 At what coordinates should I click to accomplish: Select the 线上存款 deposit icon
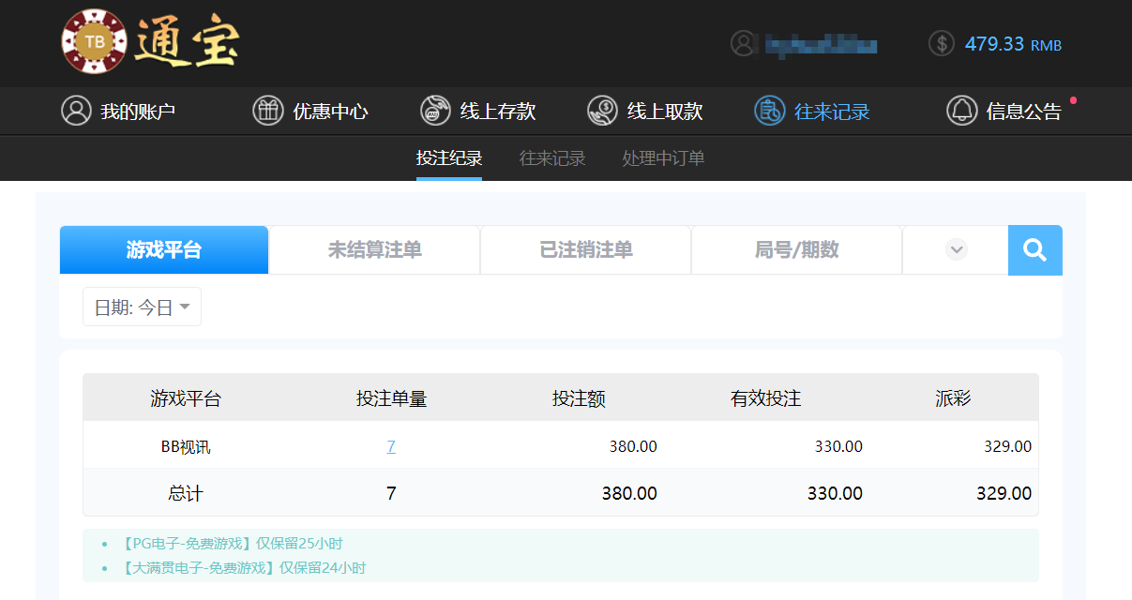click(x=435, y=111)
